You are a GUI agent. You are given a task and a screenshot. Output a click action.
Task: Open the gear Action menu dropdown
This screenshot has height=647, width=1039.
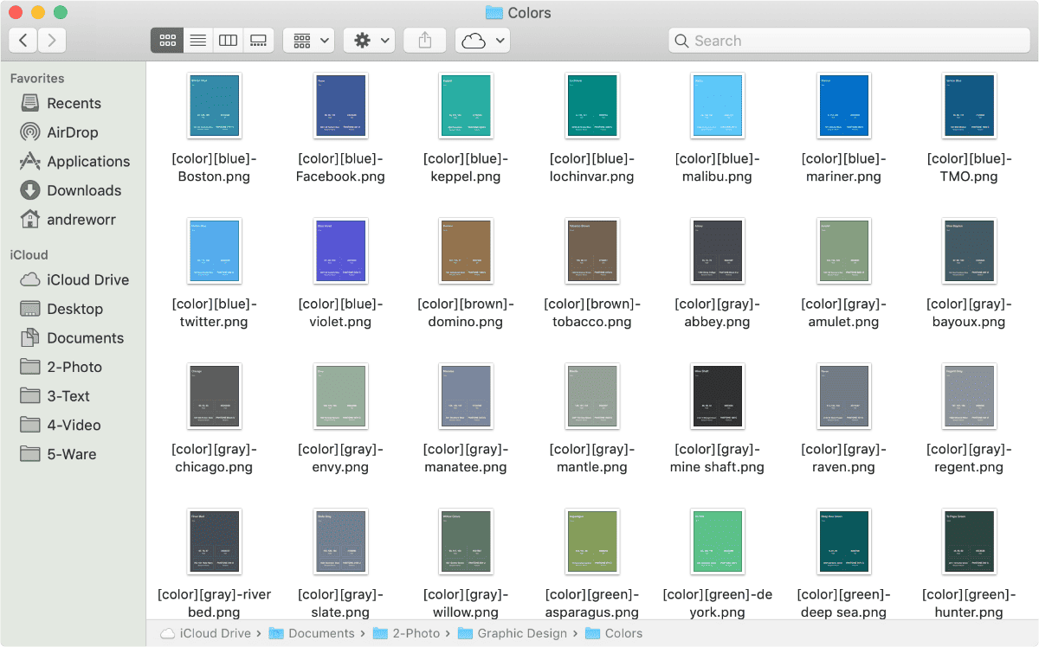[x=370, y=41]
